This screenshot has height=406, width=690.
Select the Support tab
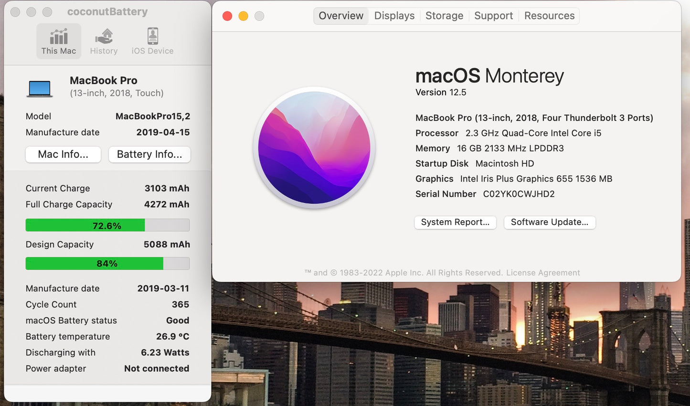493,16
